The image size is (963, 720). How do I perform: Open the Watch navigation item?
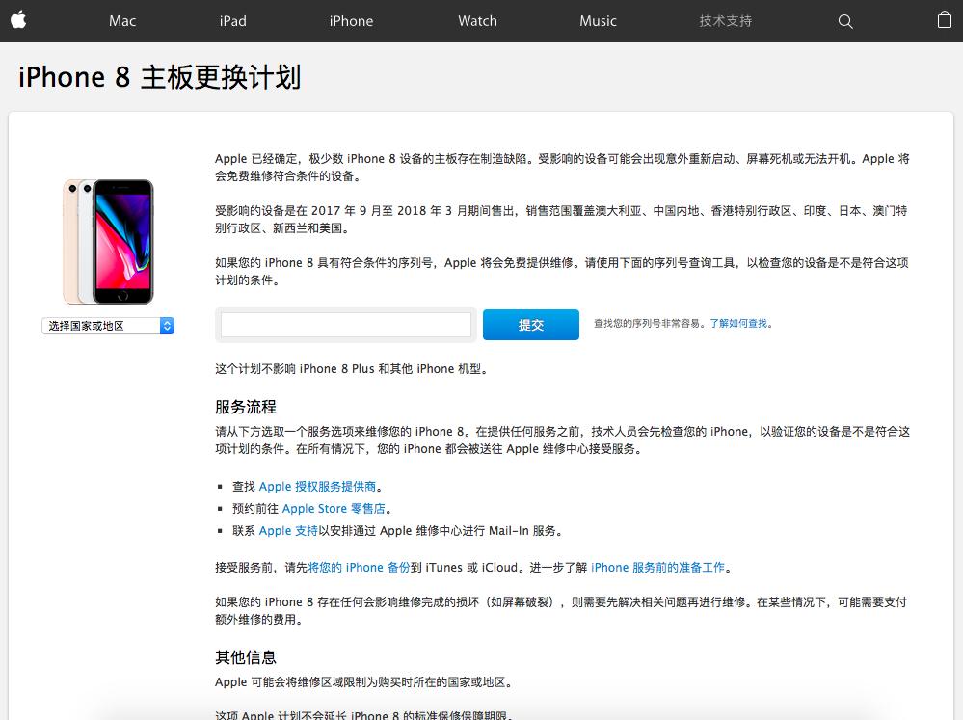point(477,20)
